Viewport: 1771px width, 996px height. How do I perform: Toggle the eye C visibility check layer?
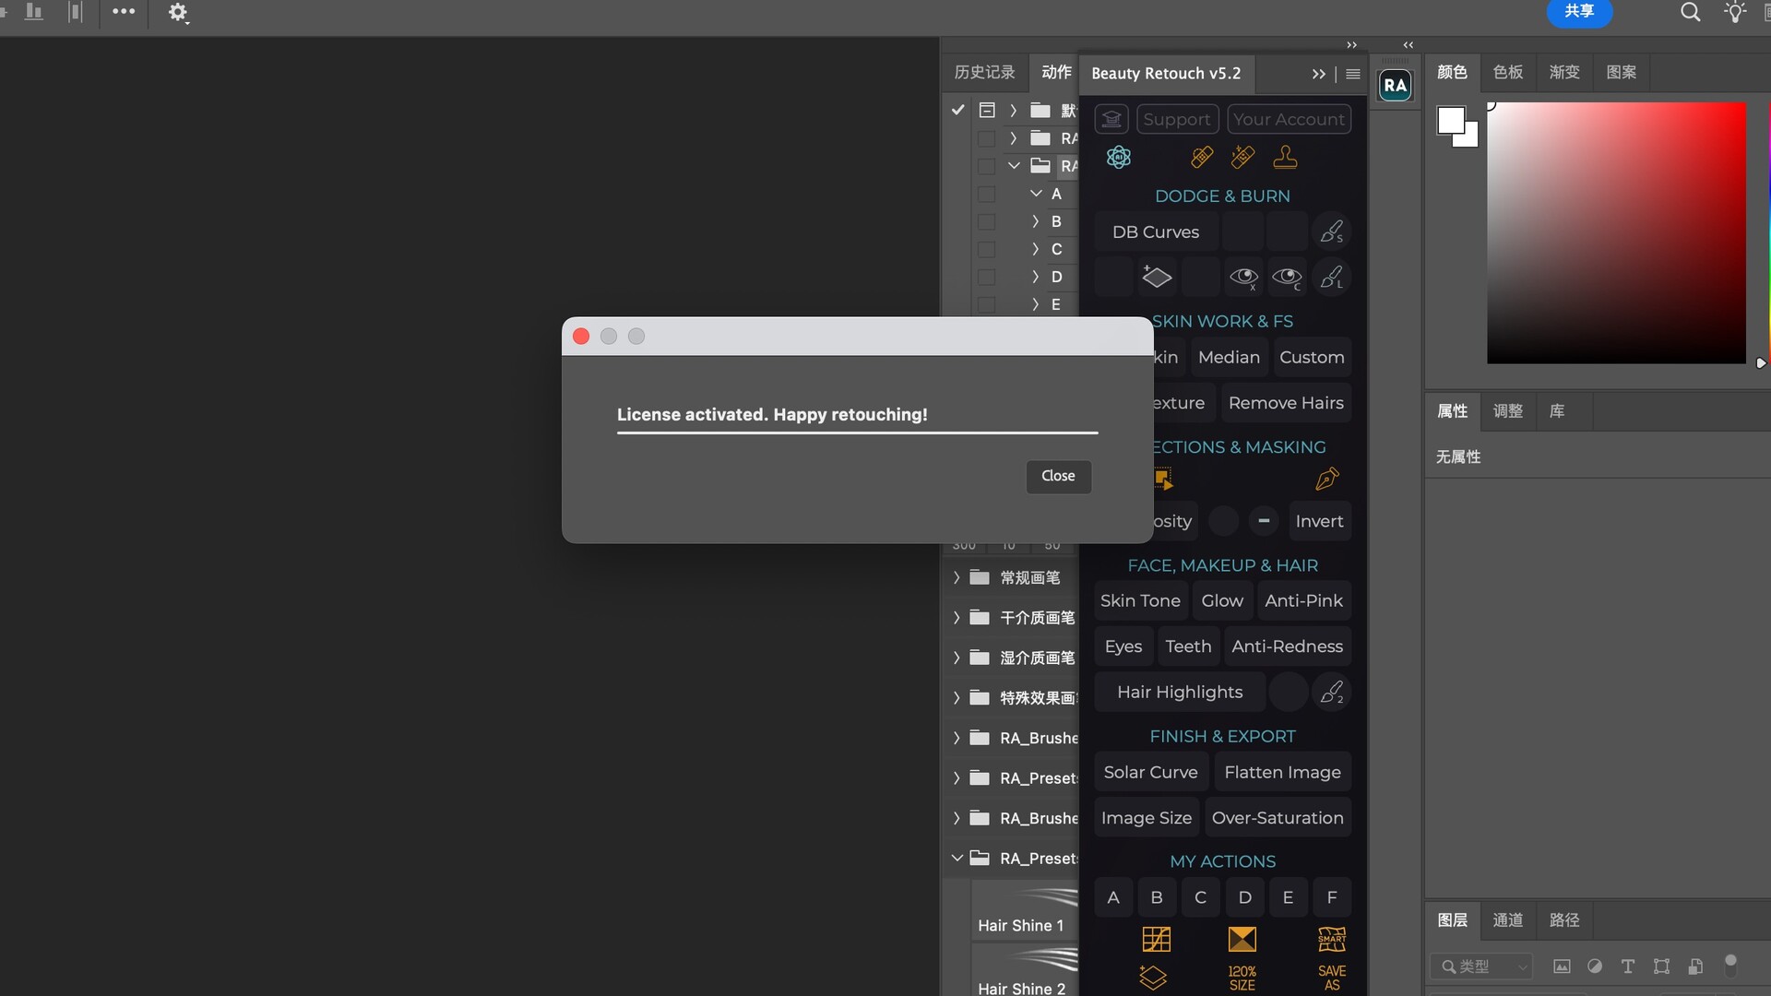pyautogui.click(x=1287, y=277)
